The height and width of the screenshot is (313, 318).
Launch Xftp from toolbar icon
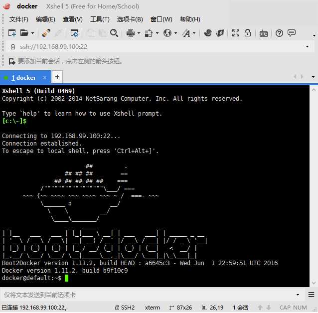coord(208,33)
